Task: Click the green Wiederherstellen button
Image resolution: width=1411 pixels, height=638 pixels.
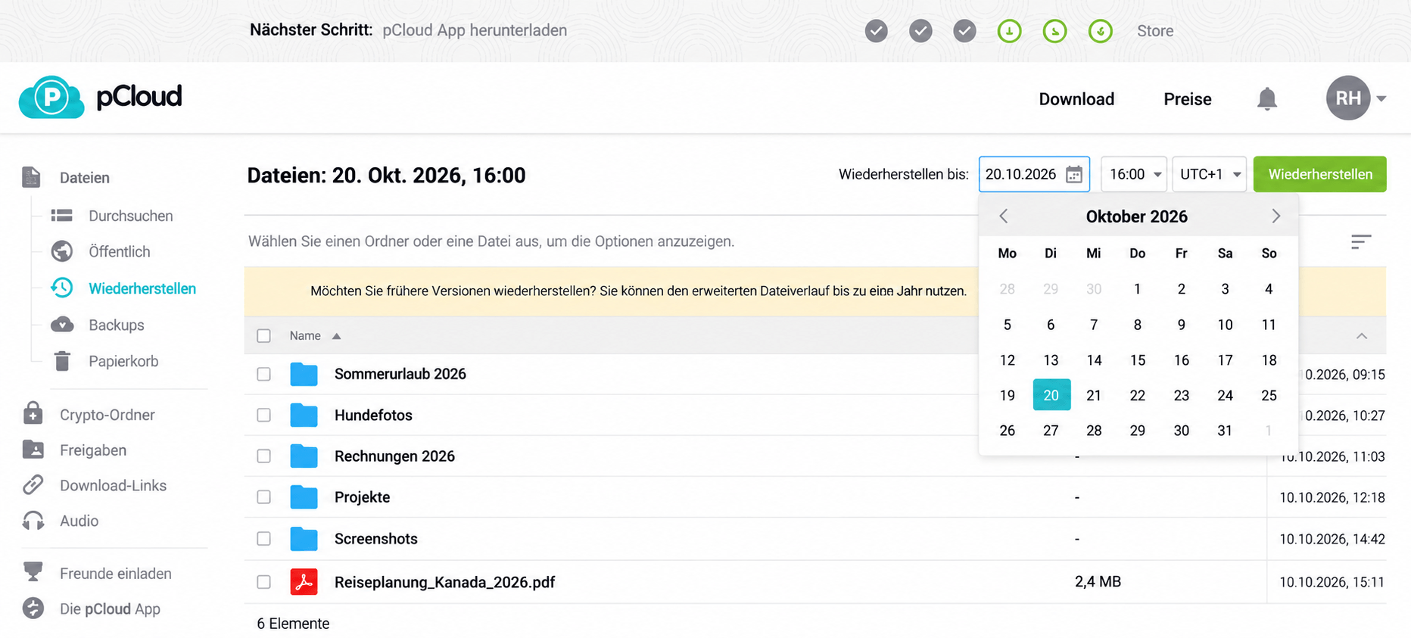Action: (x=1319, y=174)
